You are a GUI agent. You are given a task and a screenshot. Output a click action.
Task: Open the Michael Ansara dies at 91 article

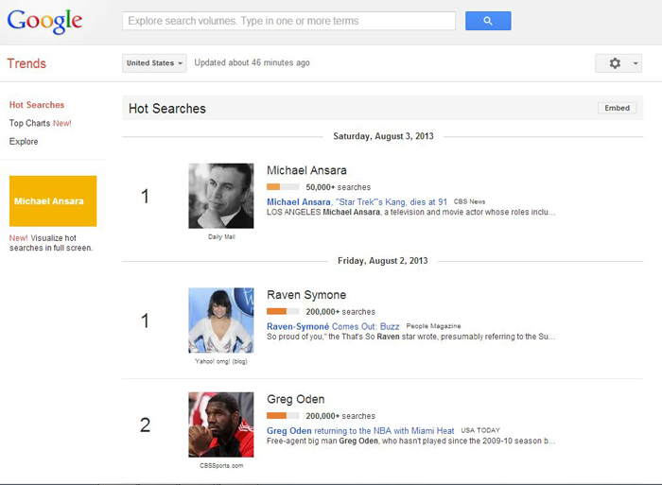tap(357, 201)
